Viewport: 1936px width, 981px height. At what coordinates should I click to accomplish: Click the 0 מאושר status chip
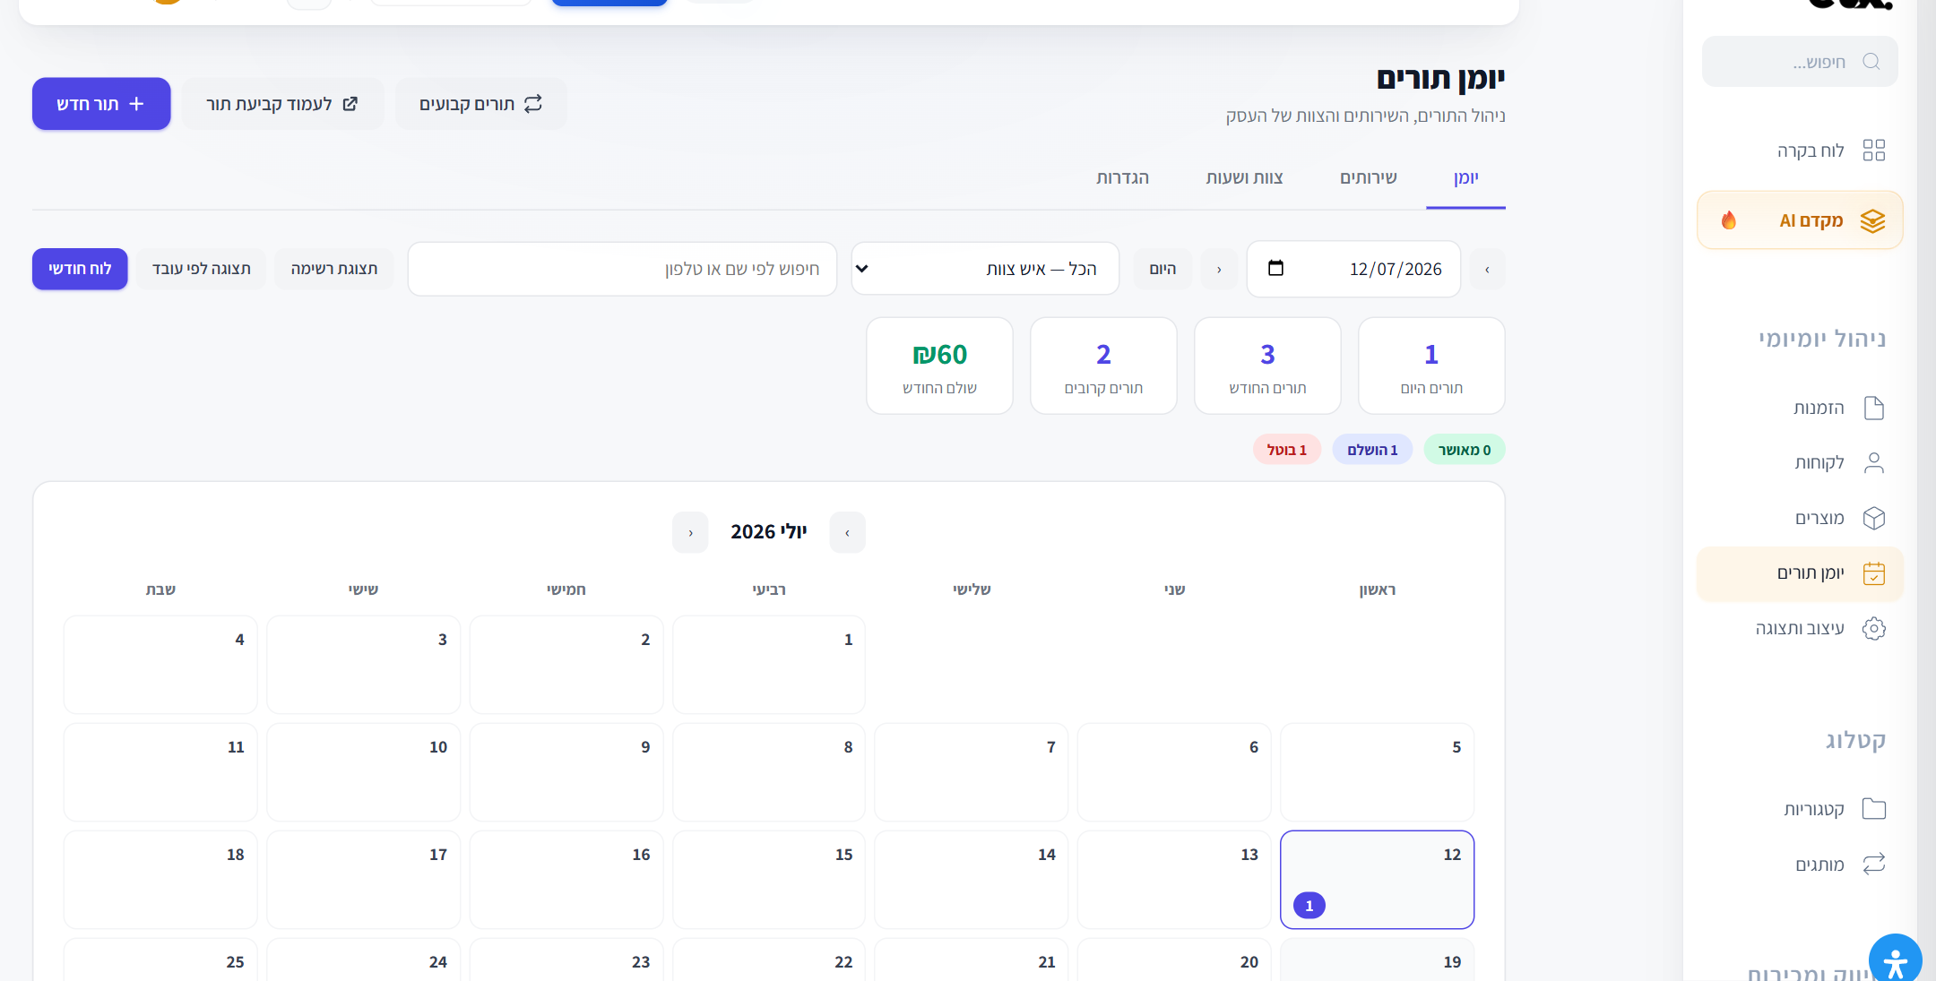(x=1465, y=450)
